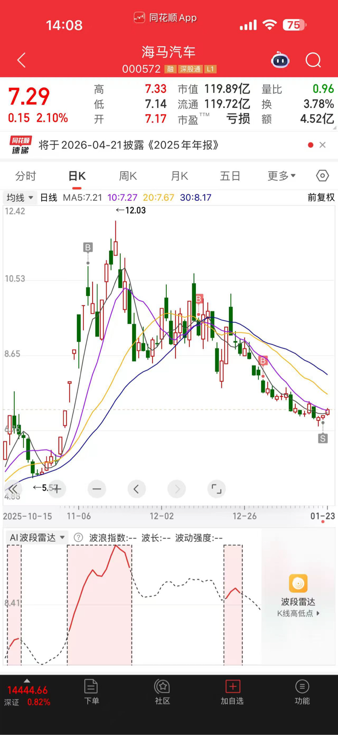Zoom out chart with minus button

[97, 489]
